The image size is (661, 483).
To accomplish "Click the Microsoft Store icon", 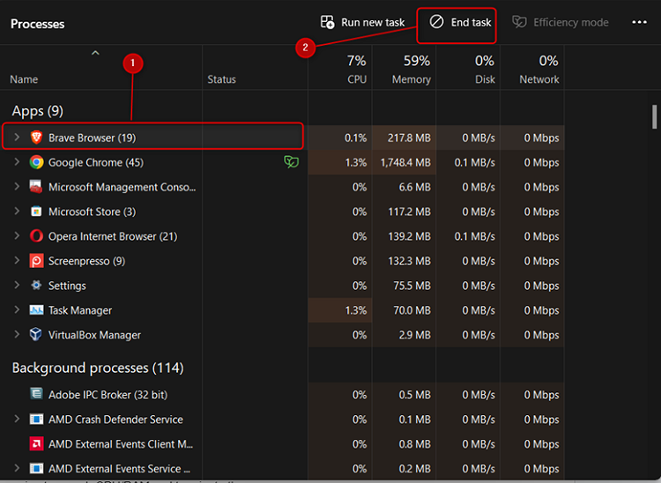I will [36, 212].
